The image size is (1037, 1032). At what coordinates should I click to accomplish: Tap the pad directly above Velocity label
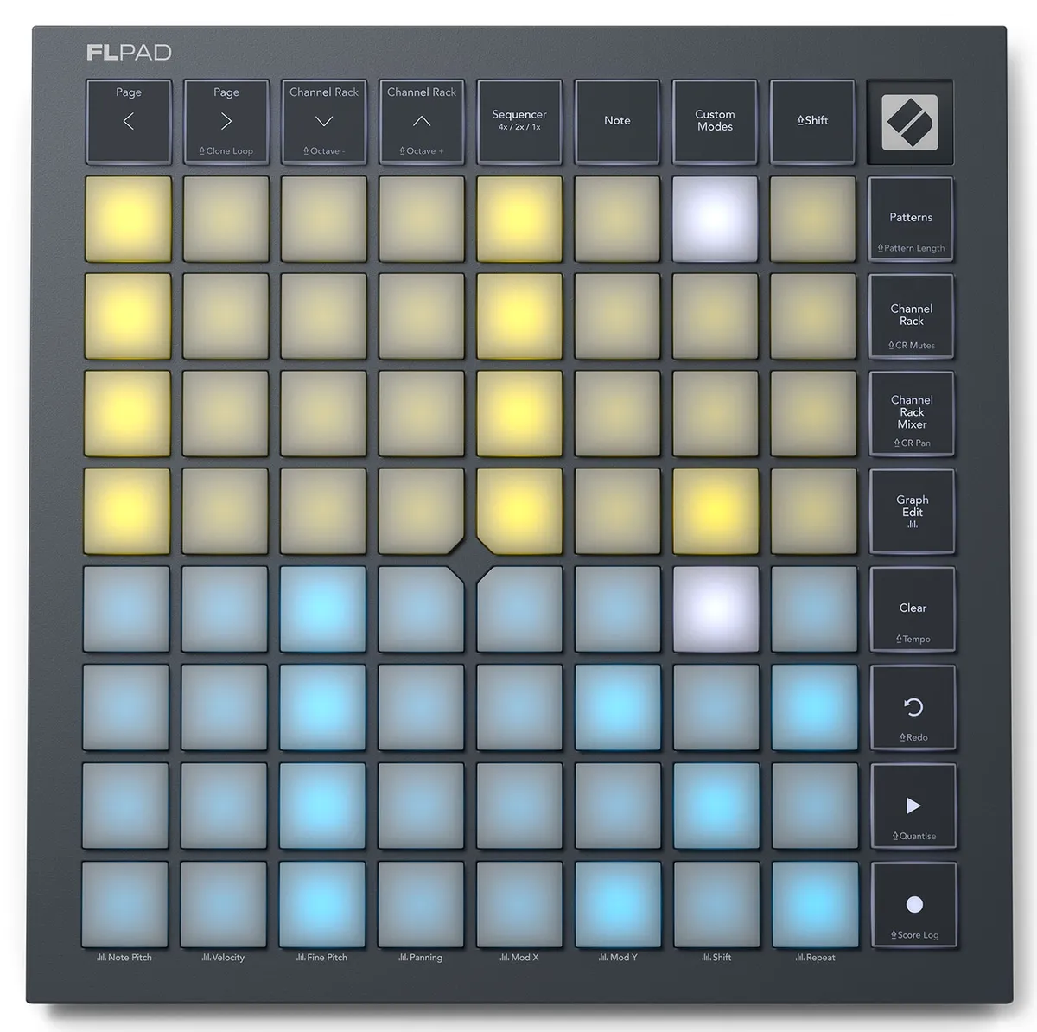[224, 904]
